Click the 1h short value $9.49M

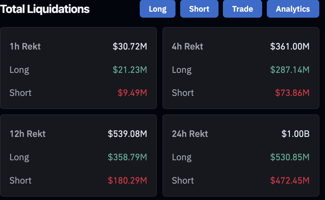click(x=132, y=93)
